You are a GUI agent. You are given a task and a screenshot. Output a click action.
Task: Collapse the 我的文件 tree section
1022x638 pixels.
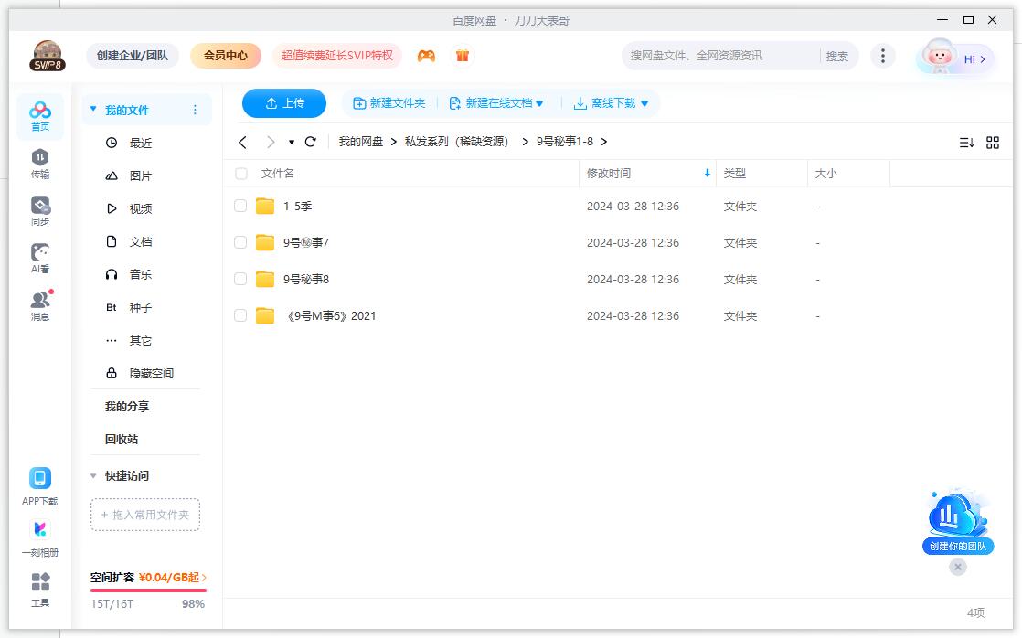pos(93,109)
